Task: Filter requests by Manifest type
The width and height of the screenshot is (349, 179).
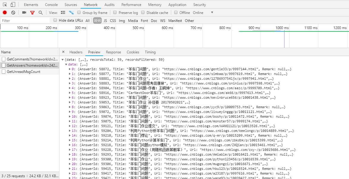Action: 175,21
